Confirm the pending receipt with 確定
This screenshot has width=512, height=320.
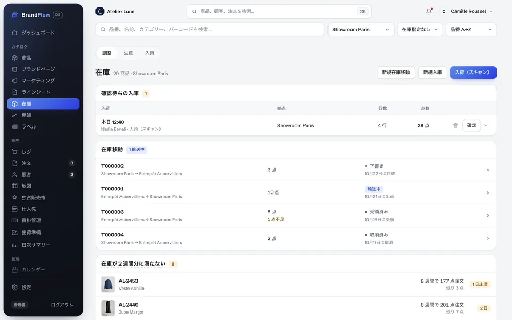point(471,125)
